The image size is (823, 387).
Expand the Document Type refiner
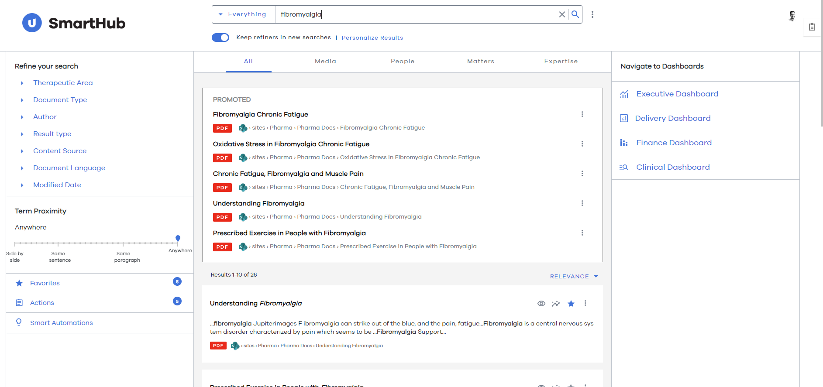60,100
